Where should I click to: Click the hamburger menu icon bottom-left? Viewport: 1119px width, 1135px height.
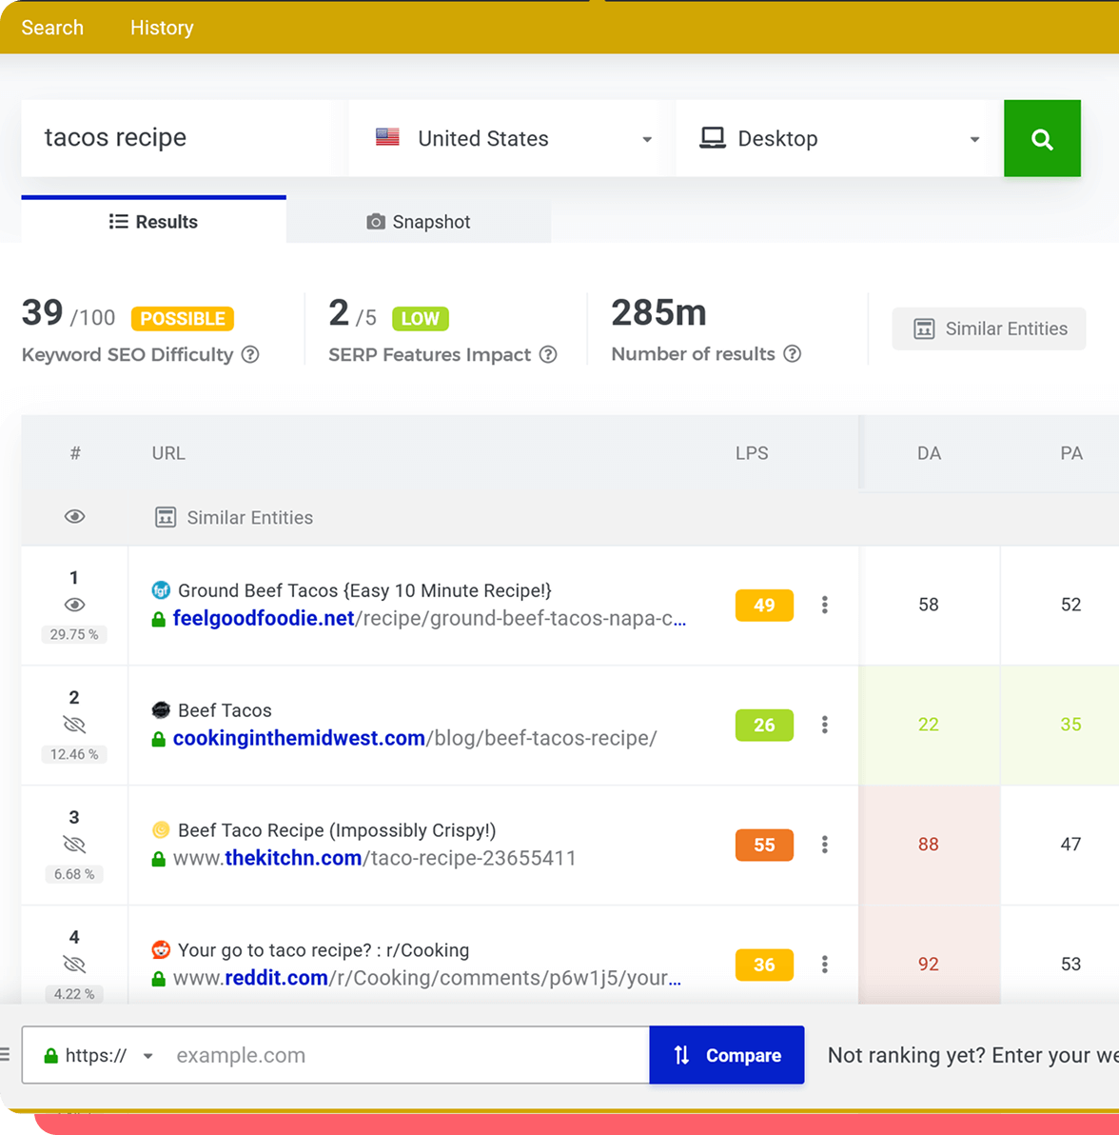point(5,1055)
